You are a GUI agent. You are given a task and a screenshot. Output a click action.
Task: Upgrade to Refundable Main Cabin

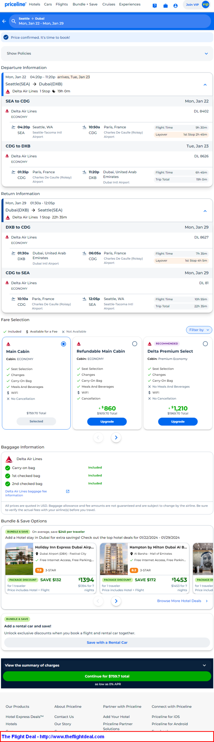point(107,422)
